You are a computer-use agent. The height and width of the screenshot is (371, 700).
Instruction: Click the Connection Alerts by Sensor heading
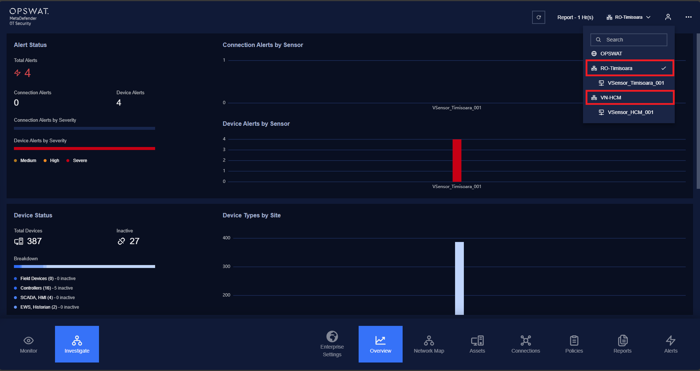tap(263, 45)
